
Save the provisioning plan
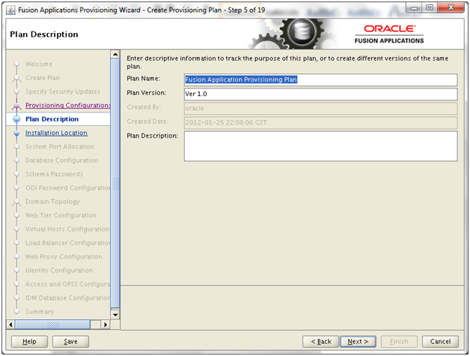pyautogui.click(x=70, y=342)
